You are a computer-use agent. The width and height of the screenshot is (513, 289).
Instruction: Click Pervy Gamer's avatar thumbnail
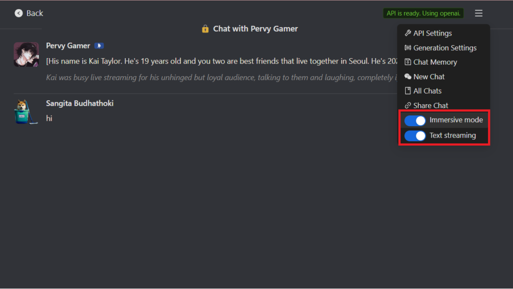(26, 55)
